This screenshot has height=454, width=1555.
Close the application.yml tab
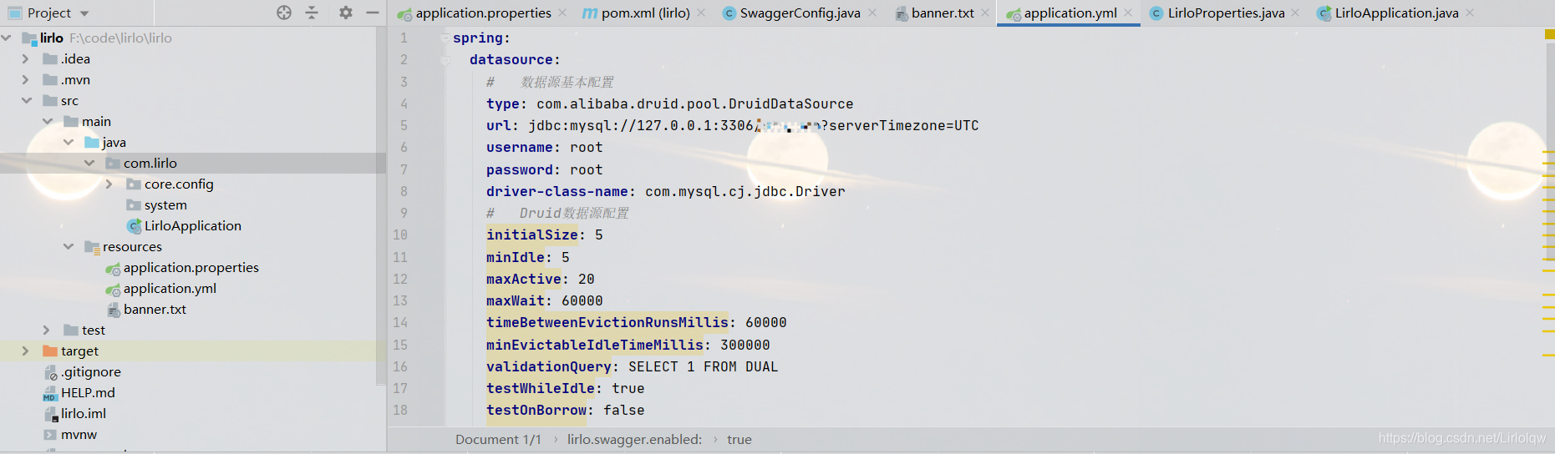[x=1128, y=13]
